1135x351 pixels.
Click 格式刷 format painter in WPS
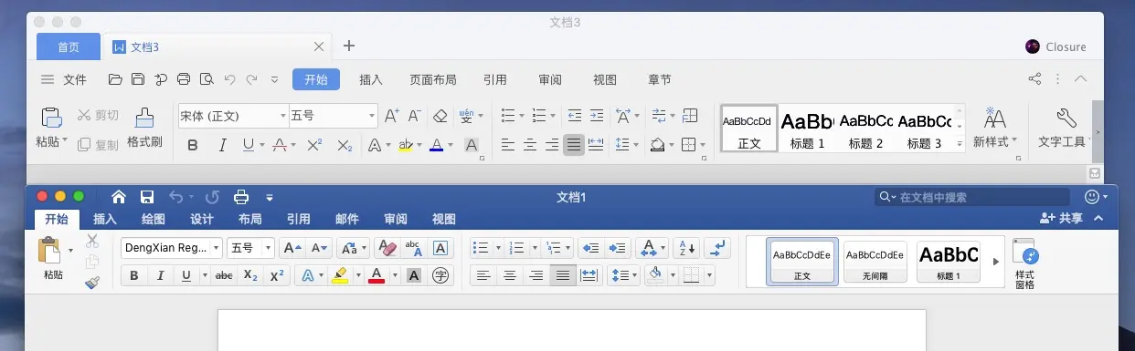click(144, 128)
